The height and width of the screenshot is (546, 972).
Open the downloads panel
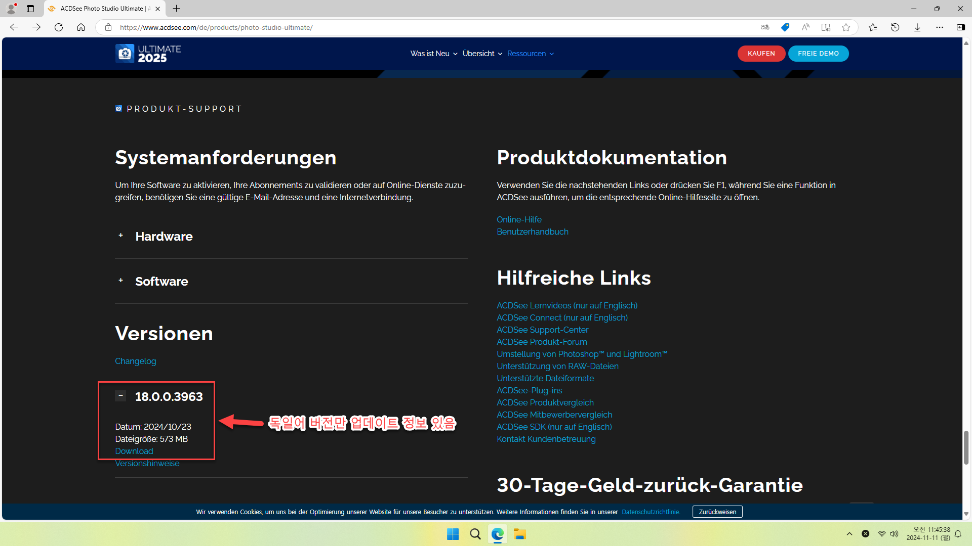pyautogui.click(x=917, y=27)
